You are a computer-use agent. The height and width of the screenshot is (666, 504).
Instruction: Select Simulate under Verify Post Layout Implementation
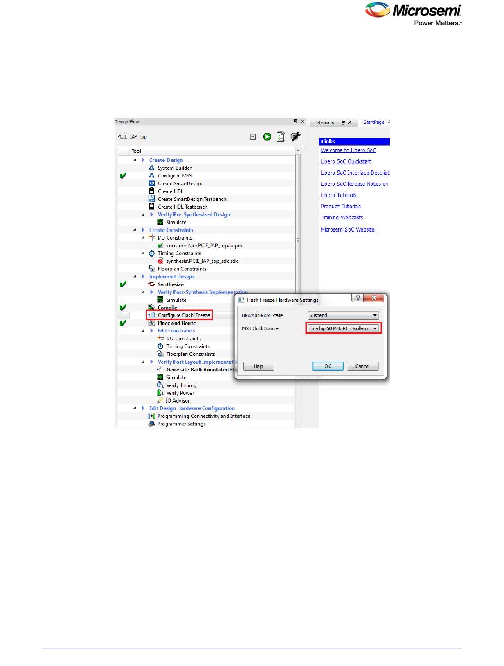[176, 378]
